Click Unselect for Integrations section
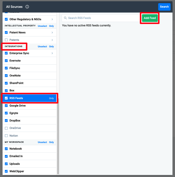Screen dimensions: 175x177 coord(42,47)
